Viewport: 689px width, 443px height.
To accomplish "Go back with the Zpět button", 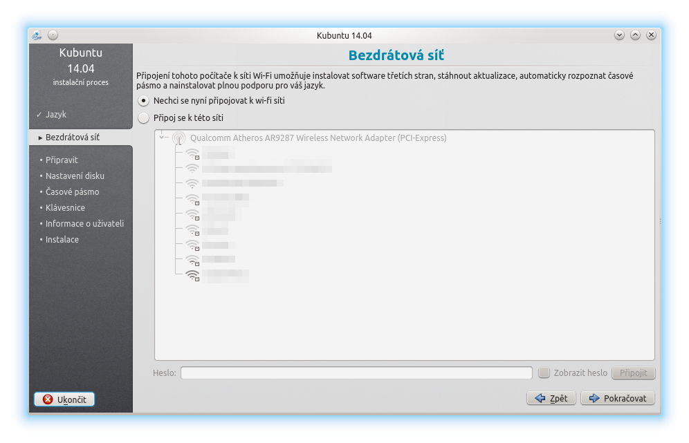I will 551,398.
